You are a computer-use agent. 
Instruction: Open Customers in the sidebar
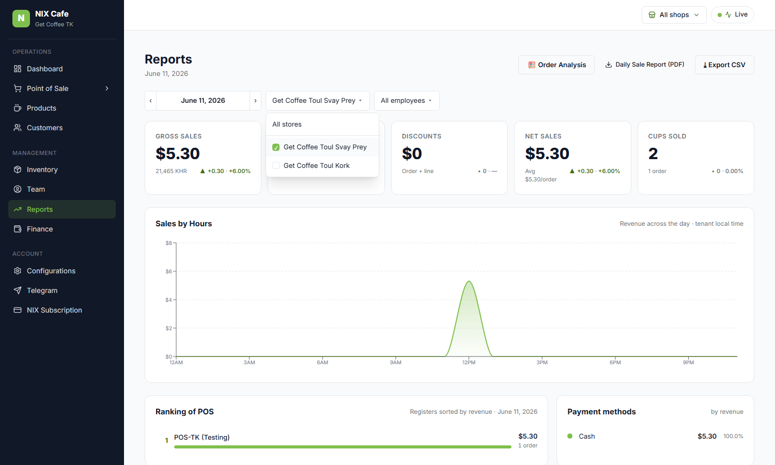pos(62,128)
